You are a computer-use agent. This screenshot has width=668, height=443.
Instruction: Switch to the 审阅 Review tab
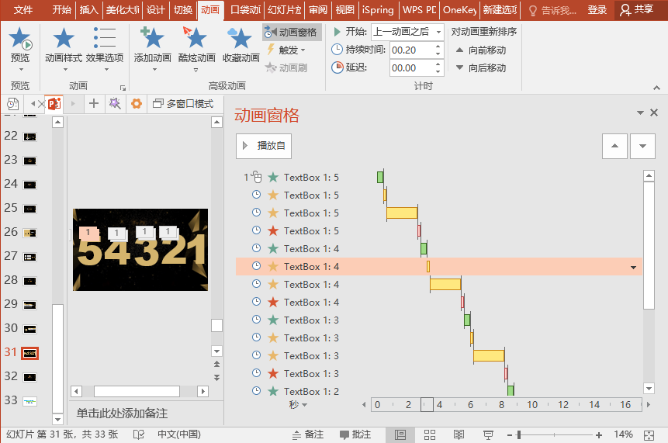click(318, 10)
